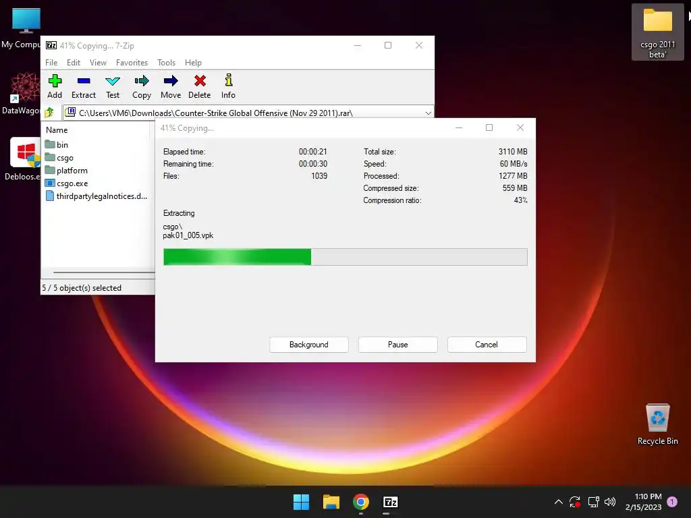Click the Test toolbar icon
The height and width of the screenshot is (518, 691).
click(113, 86)
